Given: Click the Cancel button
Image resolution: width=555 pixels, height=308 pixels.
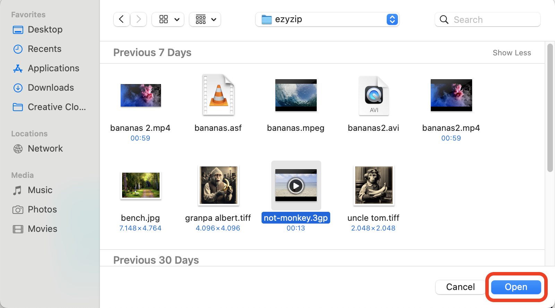Looking at the screenshot, I should (x=460, y=287).
